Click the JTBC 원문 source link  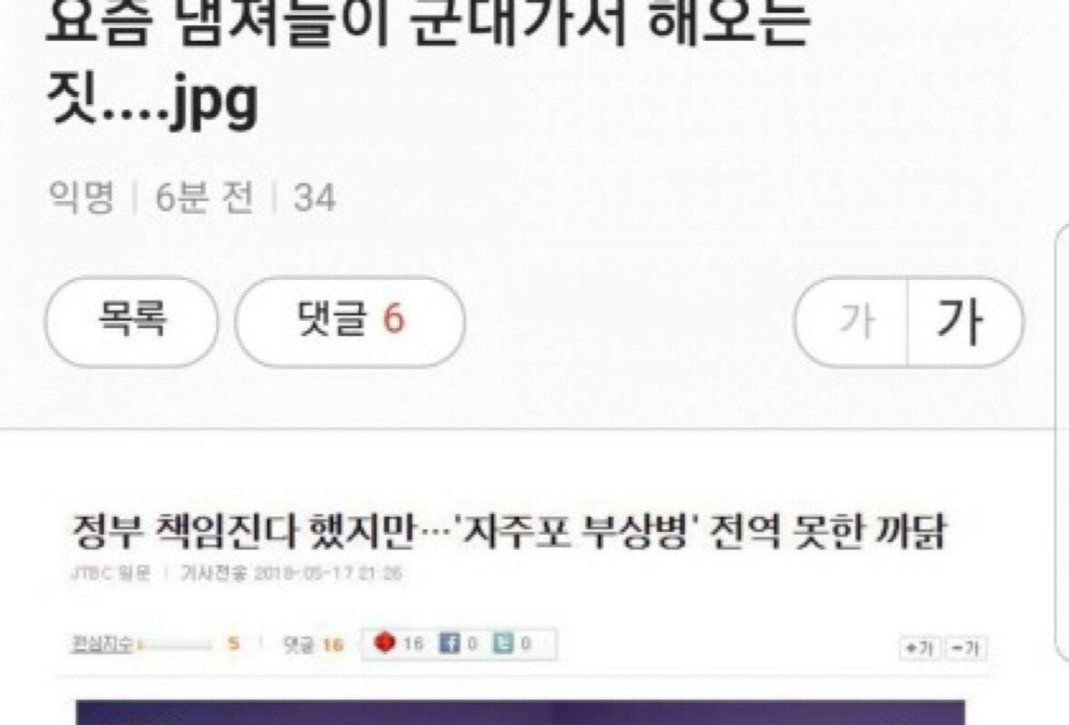[x=111, y=573]
